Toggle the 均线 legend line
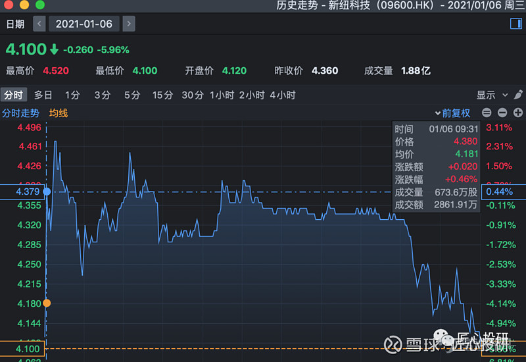Image resolution: width=526 pixels, height=362 pixels. pyautogui.click(x=59, y=113)
